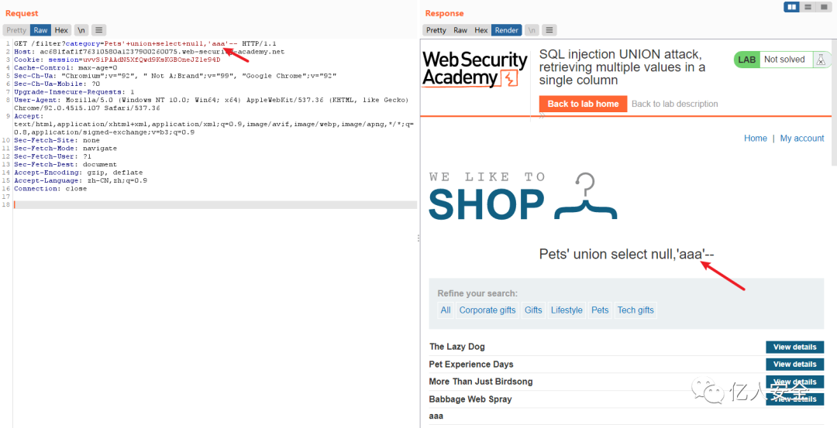Click Back to lab home button
The height and width of the screenshot is (428, 837).
pyautogui.click(x=583, y=104)
